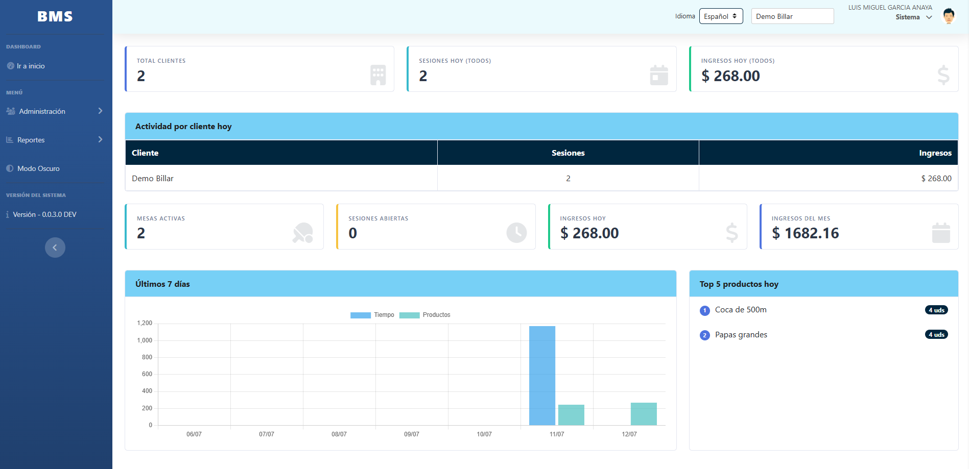Toggle the Productos legend color swatch
The height and width of the screenshot is (469, 969).
[x=409, y=315]
